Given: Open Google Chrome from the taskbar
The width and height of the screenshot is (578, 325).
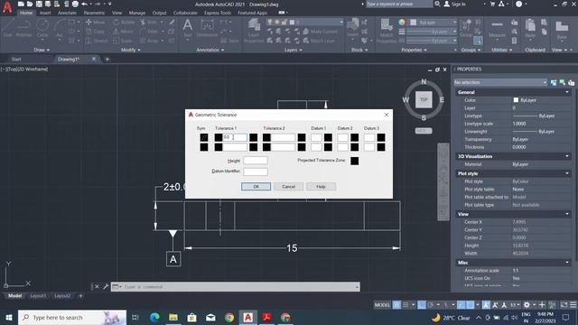Looking at the screenshot, I should 229,317.
